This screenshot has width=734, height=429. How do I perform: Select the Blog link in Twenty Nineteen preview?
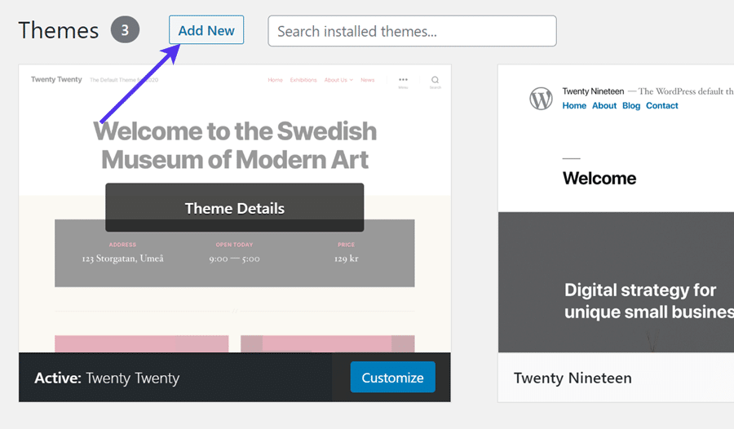(x=631, y=106)
